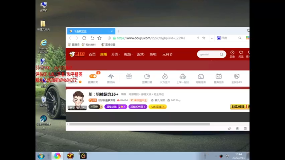Click the 火力全开 flame icon
The image size is (285, 160).
165,76
